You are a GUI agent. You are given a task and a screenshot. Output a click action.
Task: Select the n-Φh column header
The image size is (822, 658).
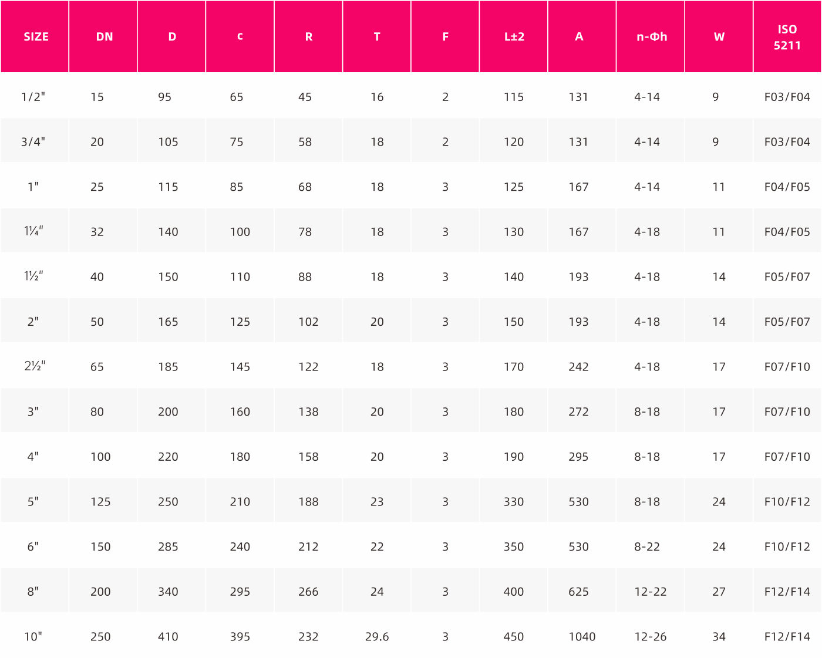[651, 36]
